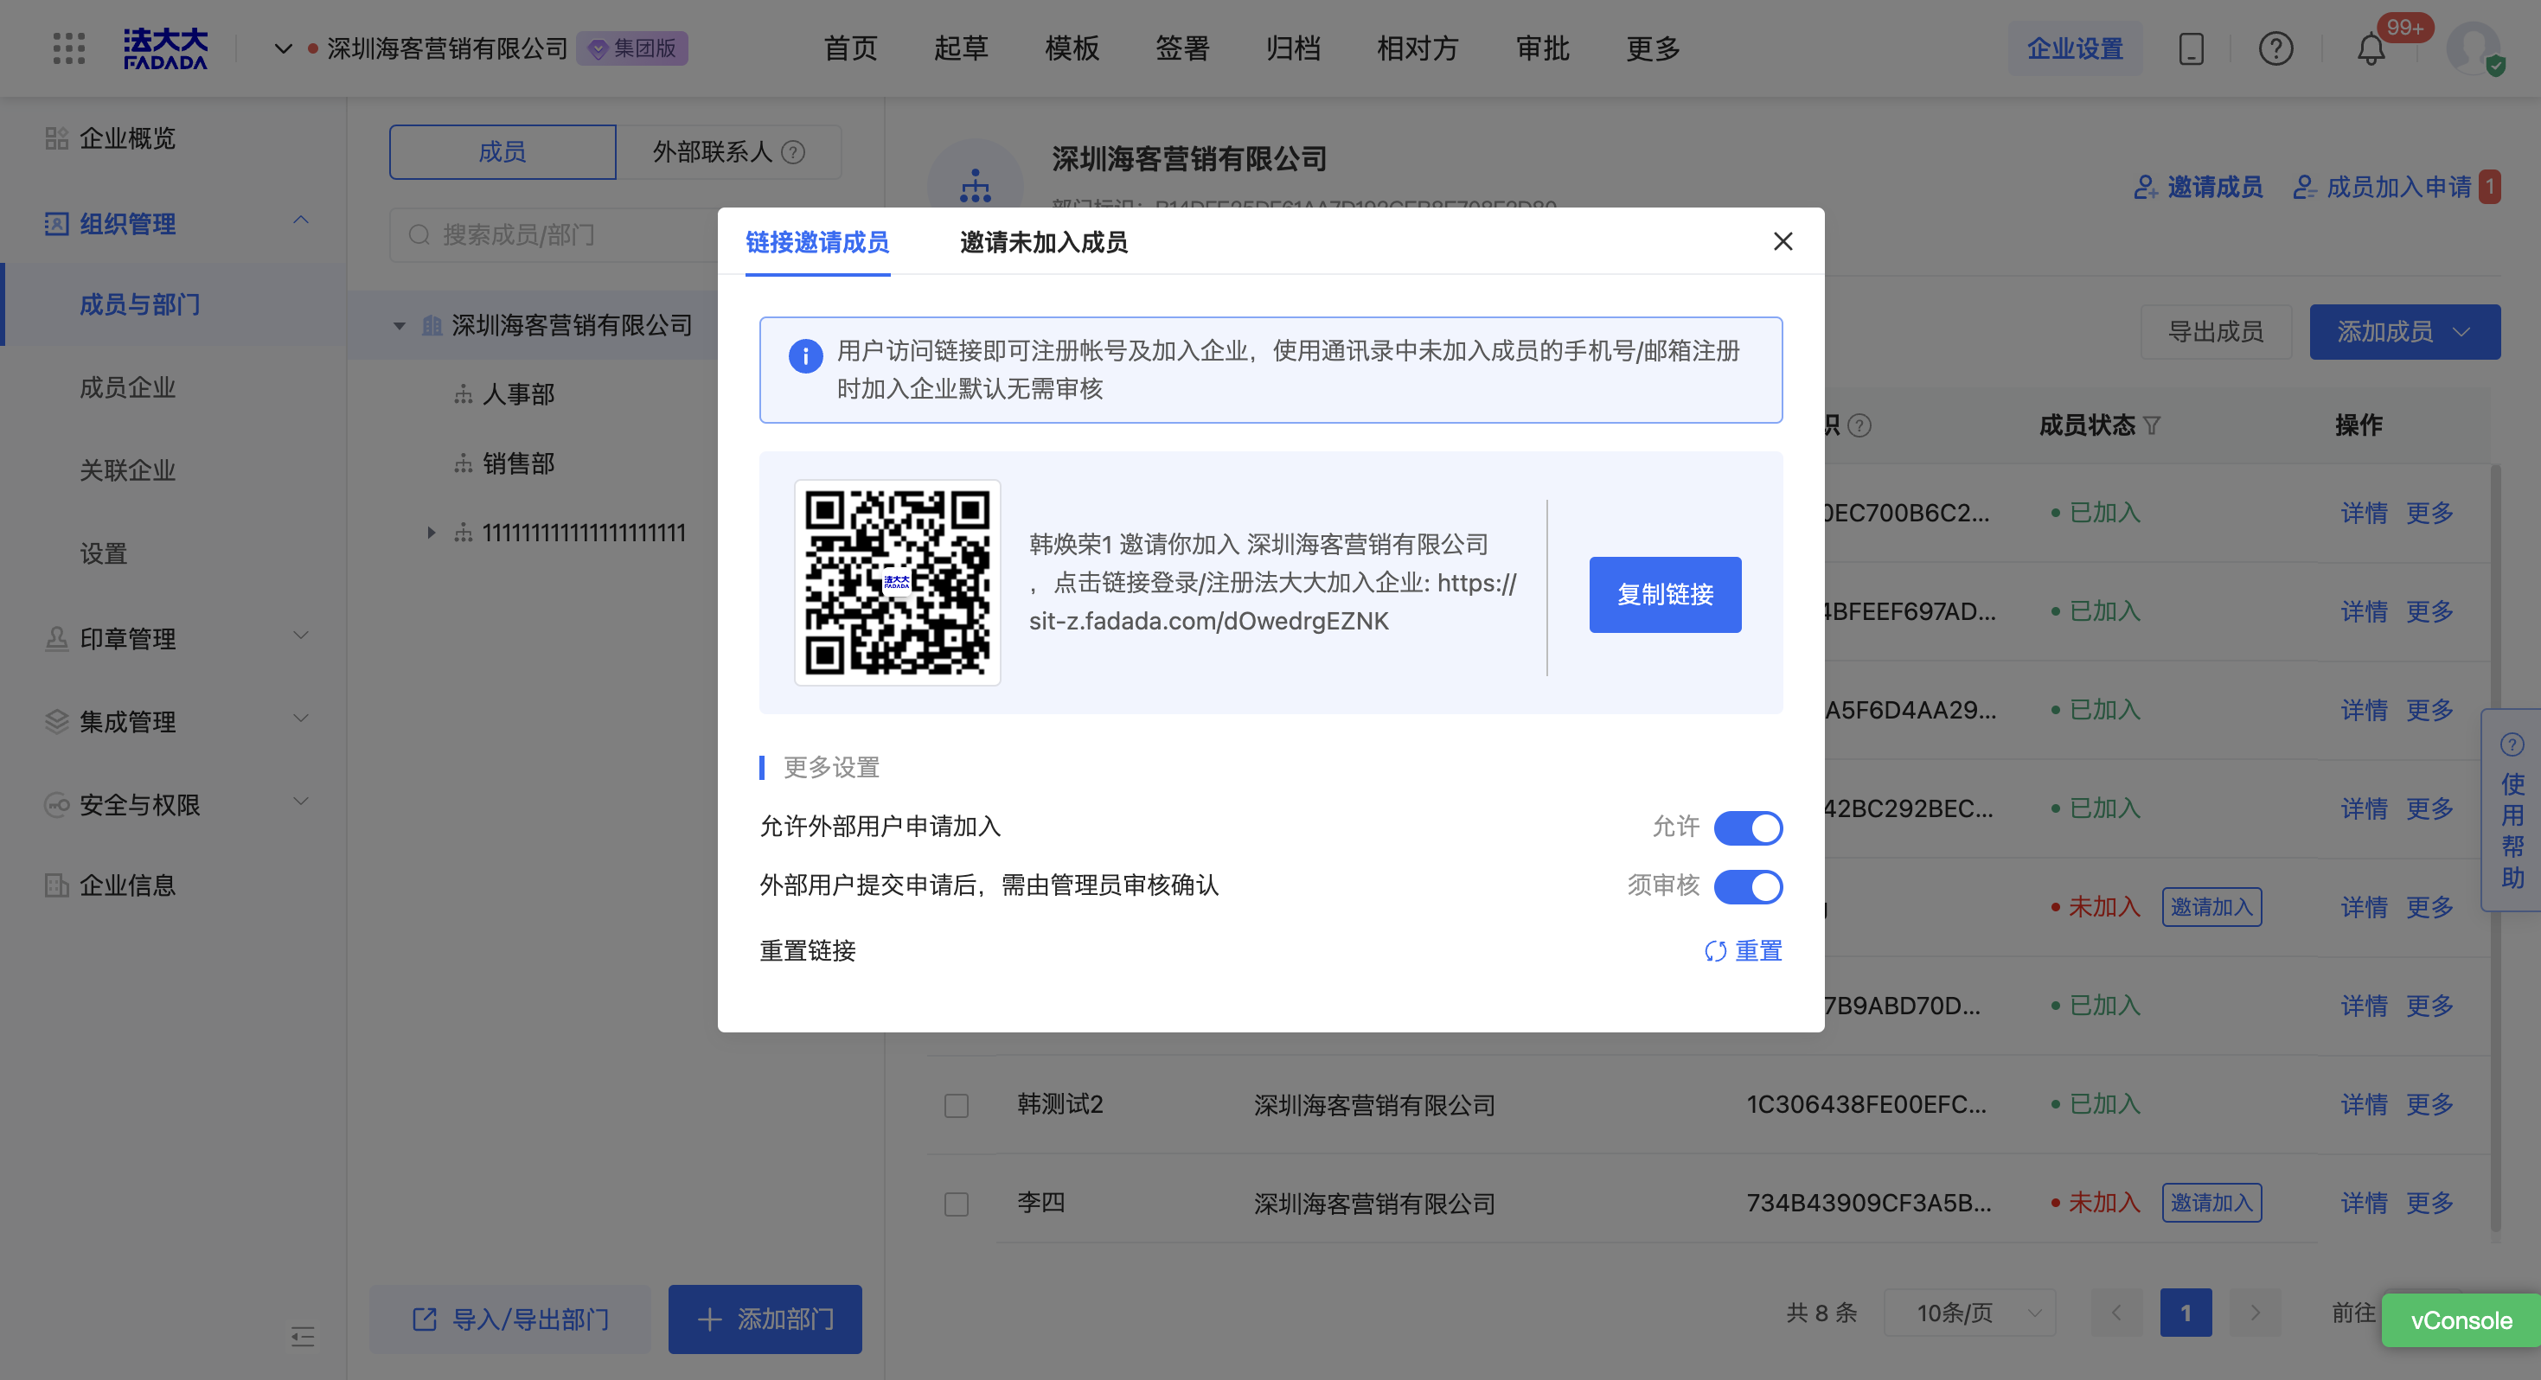This screenshot has height=1380, width=2541.
Task: Expand the 集成管理 section
Action: tap(301, 719)
